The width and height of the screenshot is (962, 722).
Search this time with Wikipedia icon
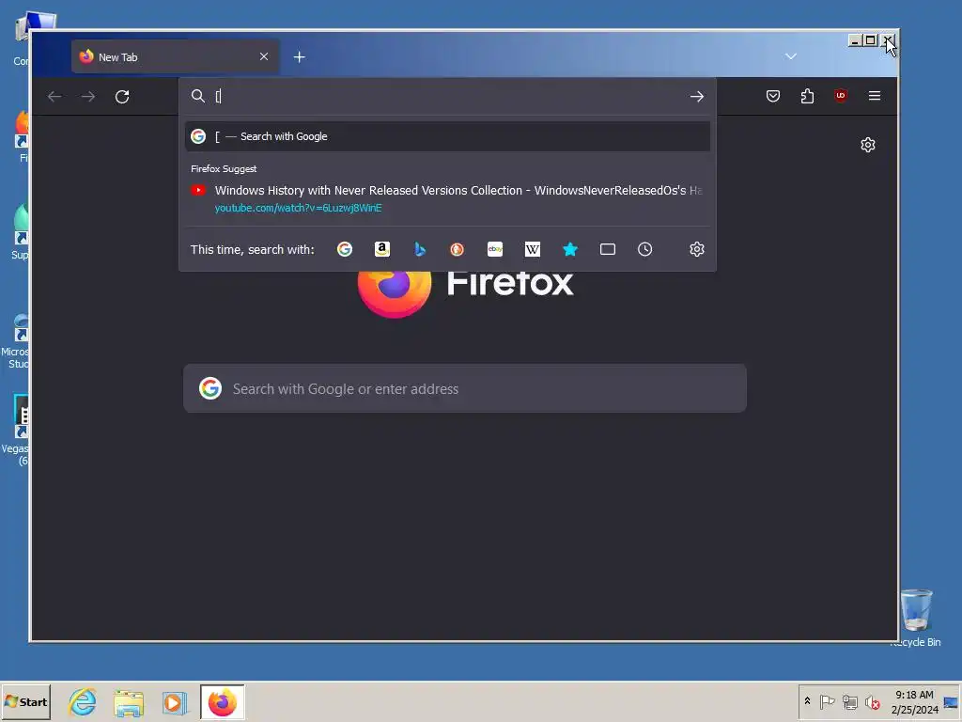coord(533,249)
